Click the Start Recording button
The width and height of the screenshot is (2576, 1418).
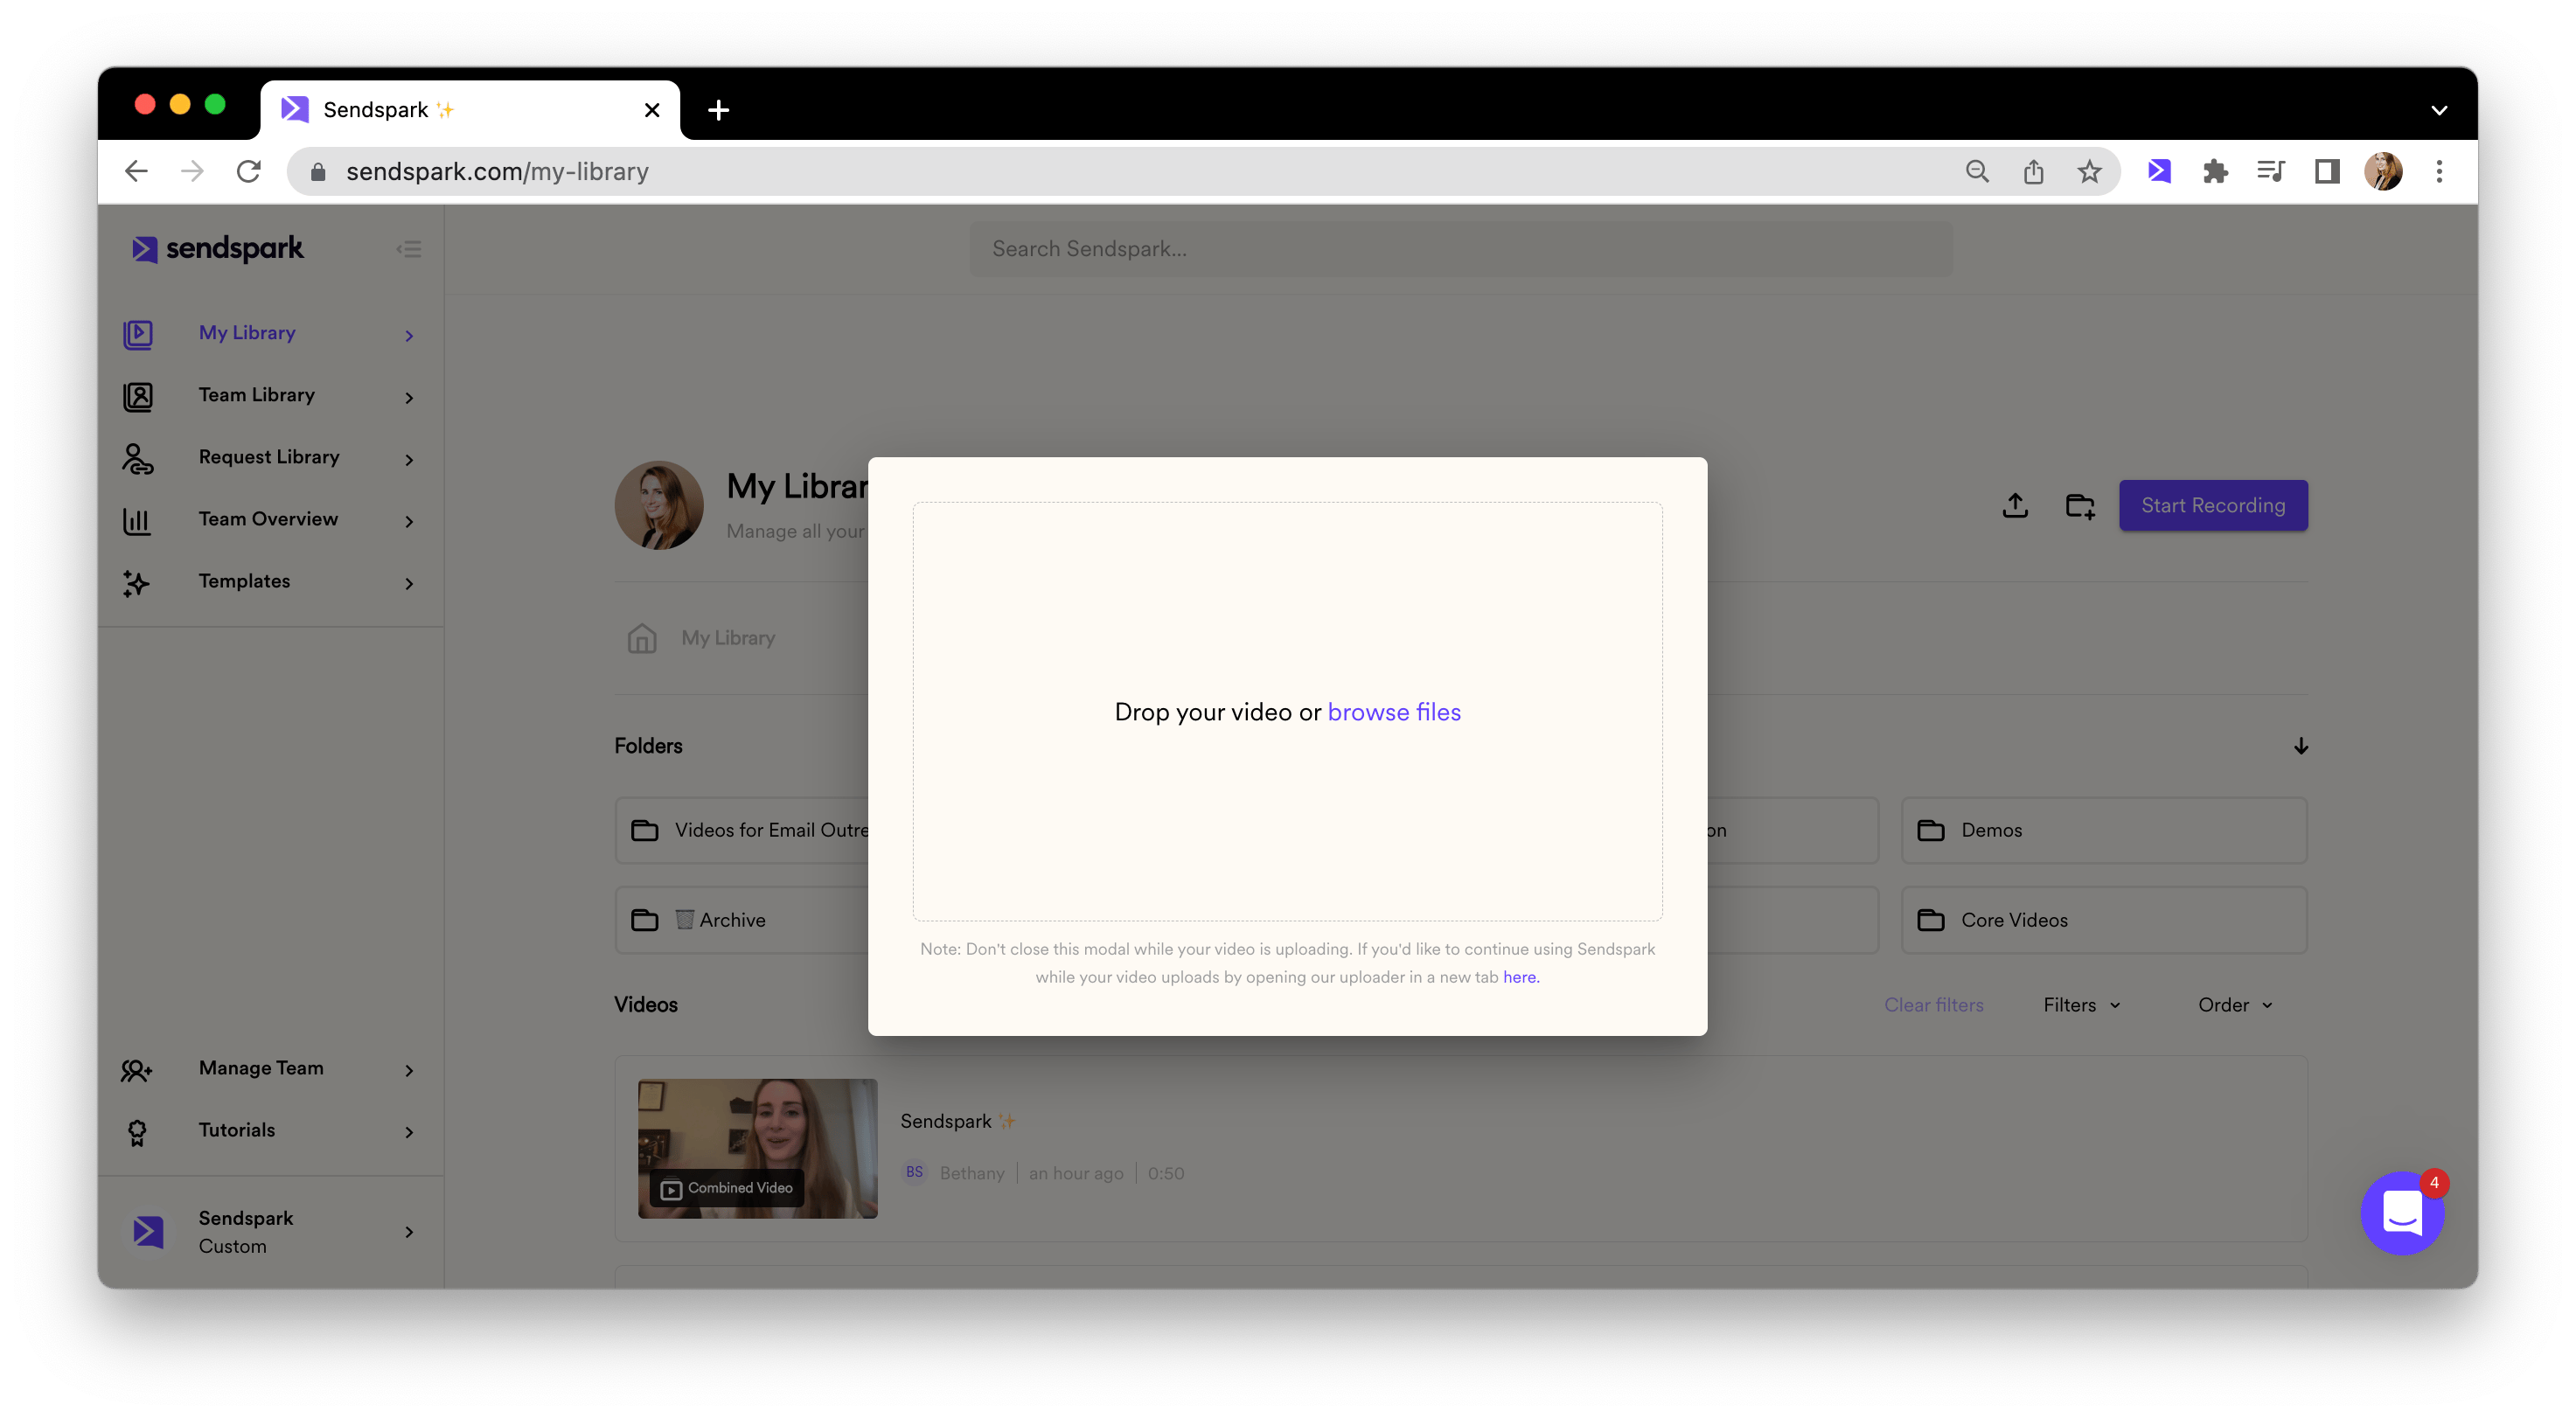coord(2213,505)
